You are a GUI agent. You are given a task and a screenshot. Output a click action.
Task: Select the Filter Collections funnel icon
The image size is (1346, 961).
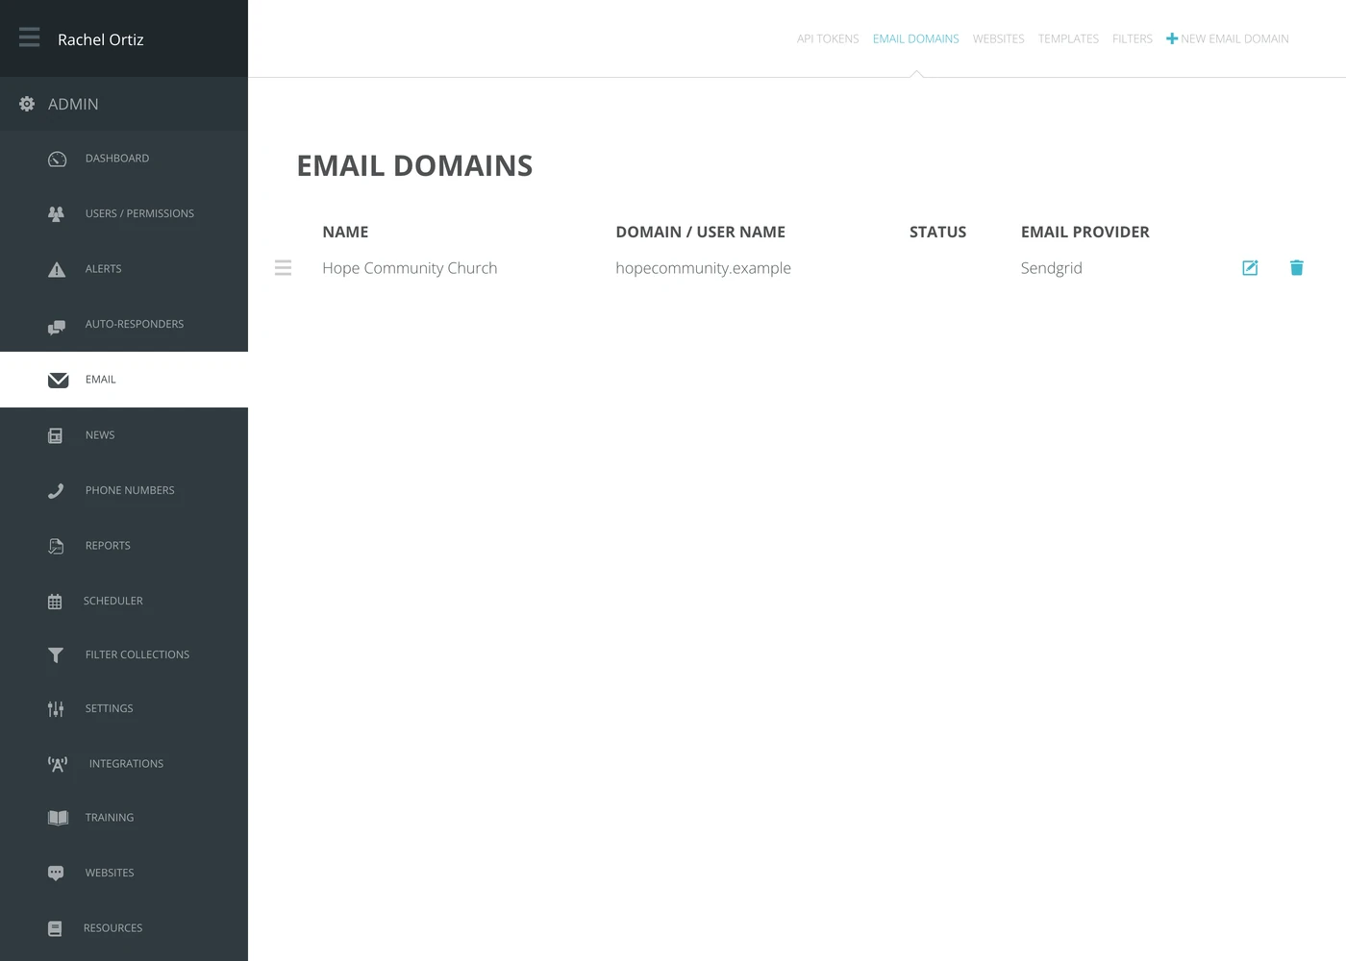56,654
